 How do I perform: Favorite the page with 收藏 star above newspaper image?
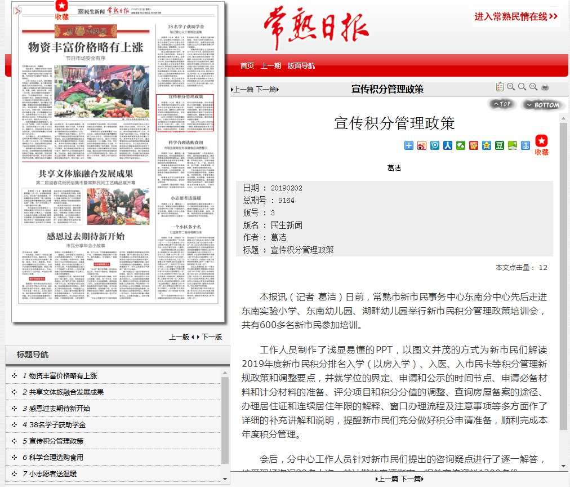tap(61, 10)
